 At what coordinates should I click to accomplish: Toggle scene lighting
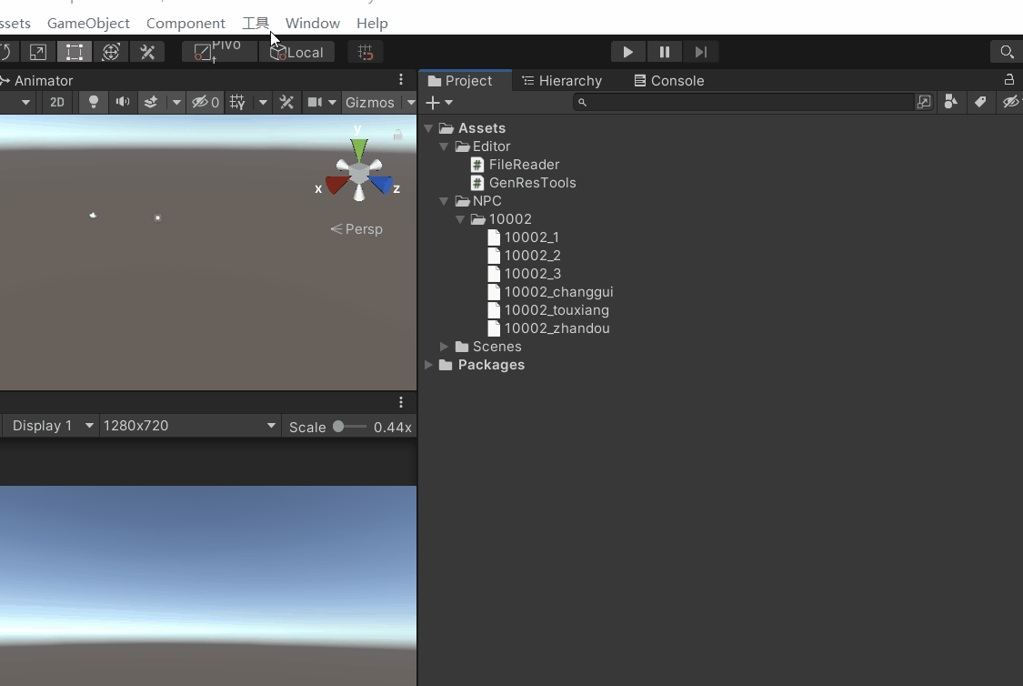pyautogui.click(x=94, y=103)
